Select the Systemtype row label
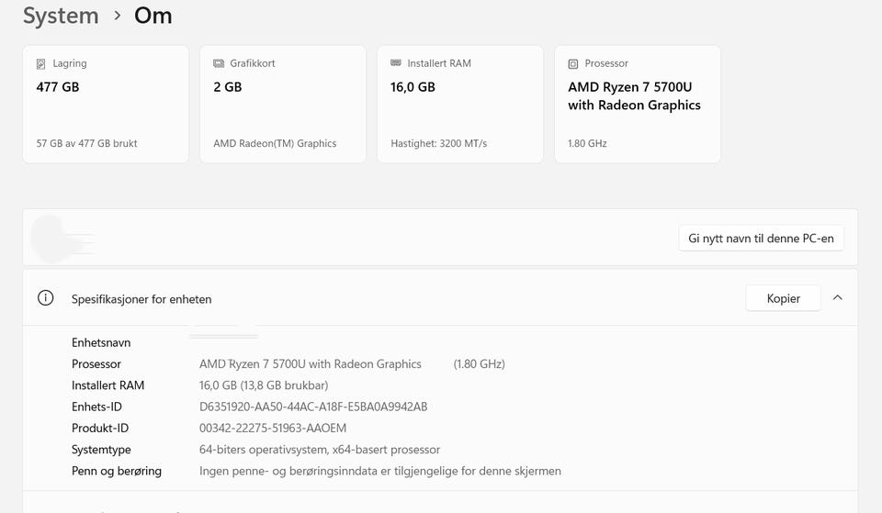The height and width of the screenshot is (513, 882). 101,450
